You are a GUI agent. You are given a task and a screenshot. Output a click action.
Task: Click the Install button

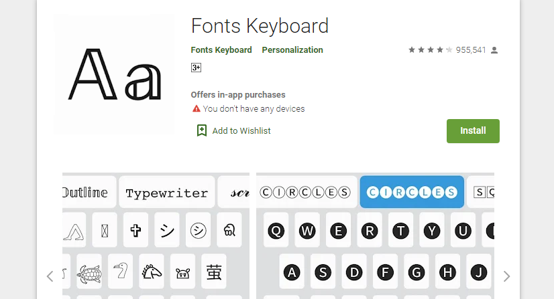tap(473, 131)
